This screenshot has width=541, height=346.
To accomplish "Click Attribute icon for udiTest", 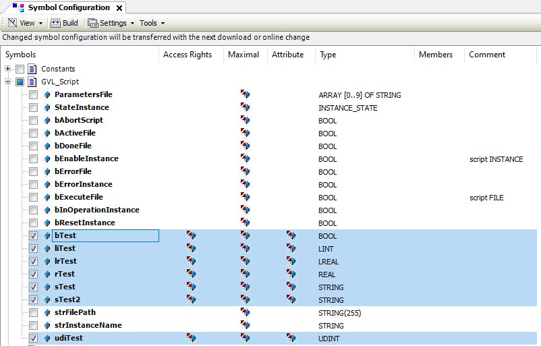I will pos(291,337).
